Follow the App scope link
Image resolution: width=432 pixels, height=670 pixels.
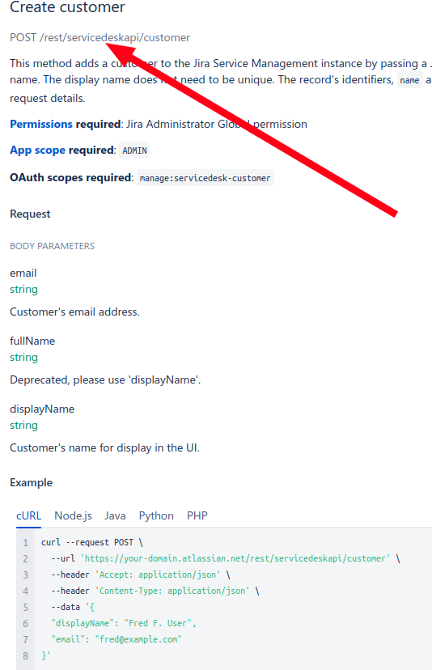tap(37, 150)
